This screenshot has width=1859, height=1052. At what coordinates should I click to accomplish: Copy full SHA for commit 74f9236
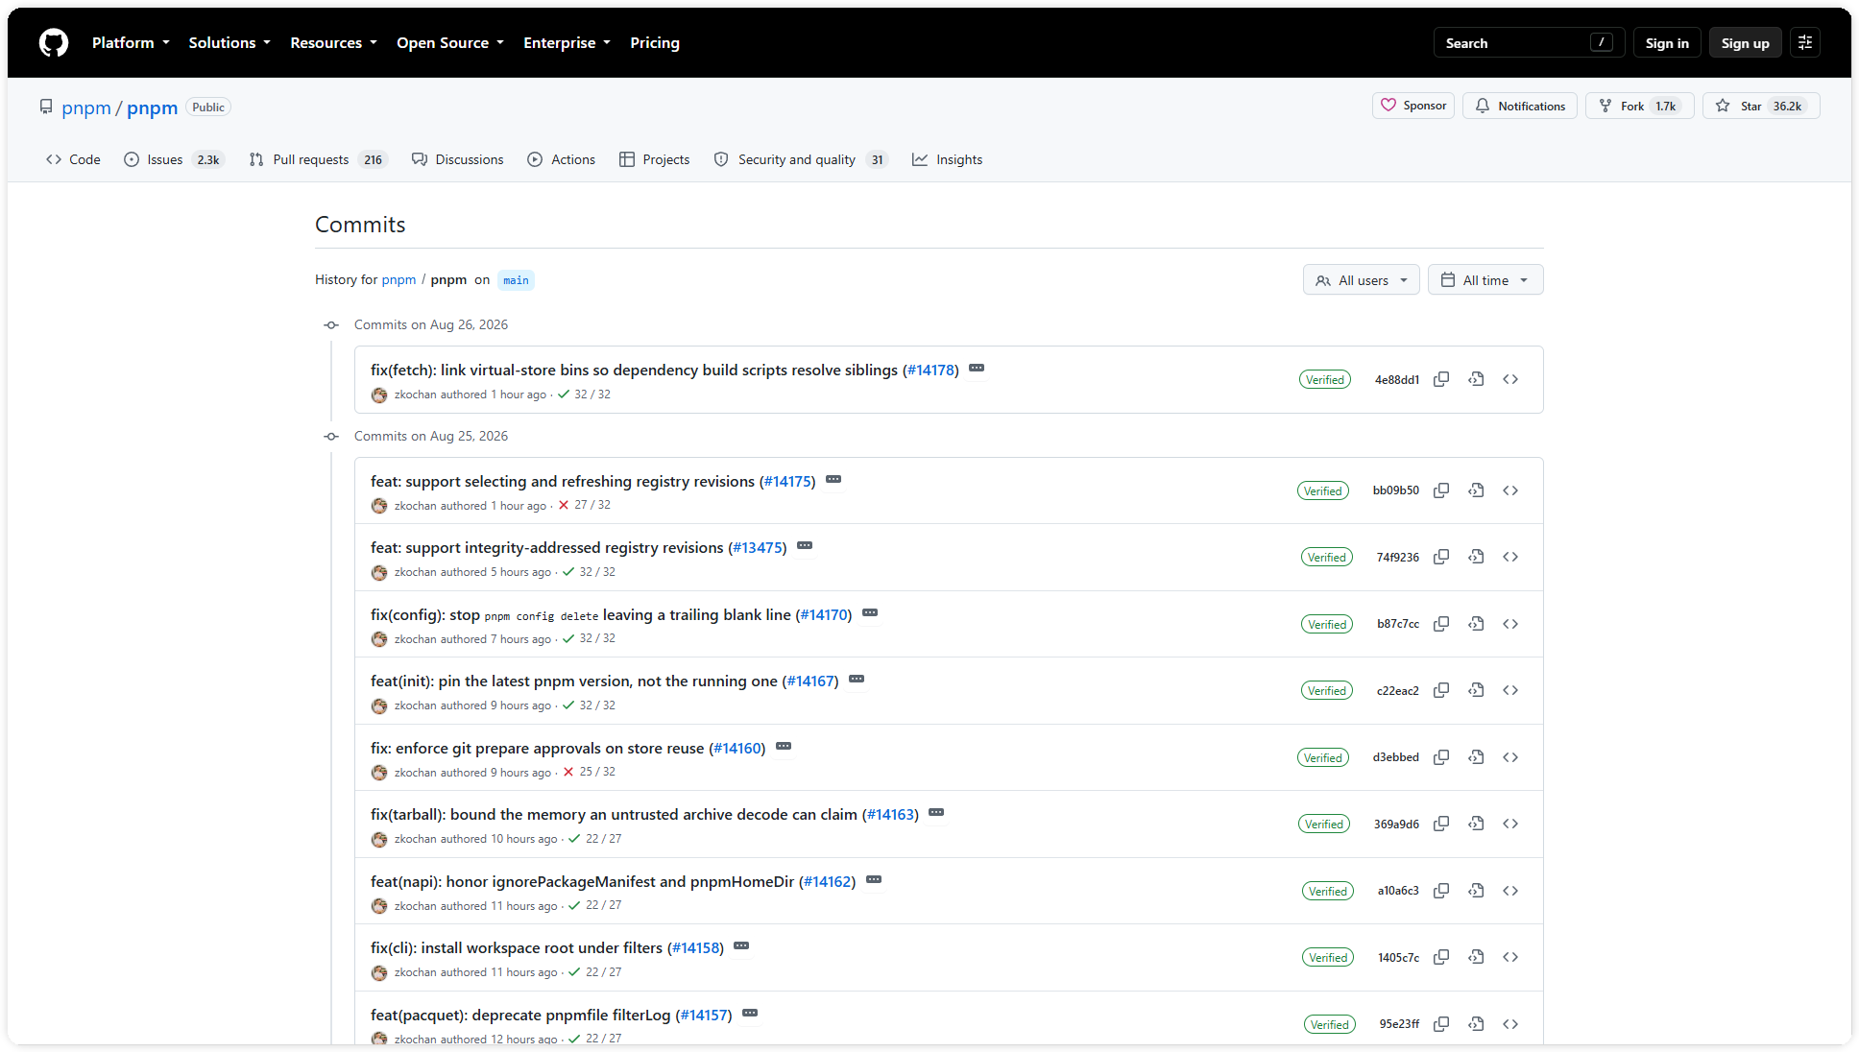[1441, 557]
